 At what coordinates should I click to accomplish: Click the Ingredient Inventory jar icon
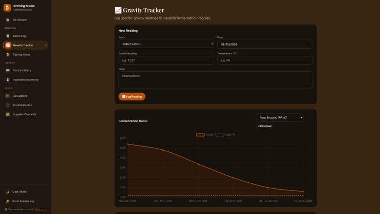click(x=8, y=80)
